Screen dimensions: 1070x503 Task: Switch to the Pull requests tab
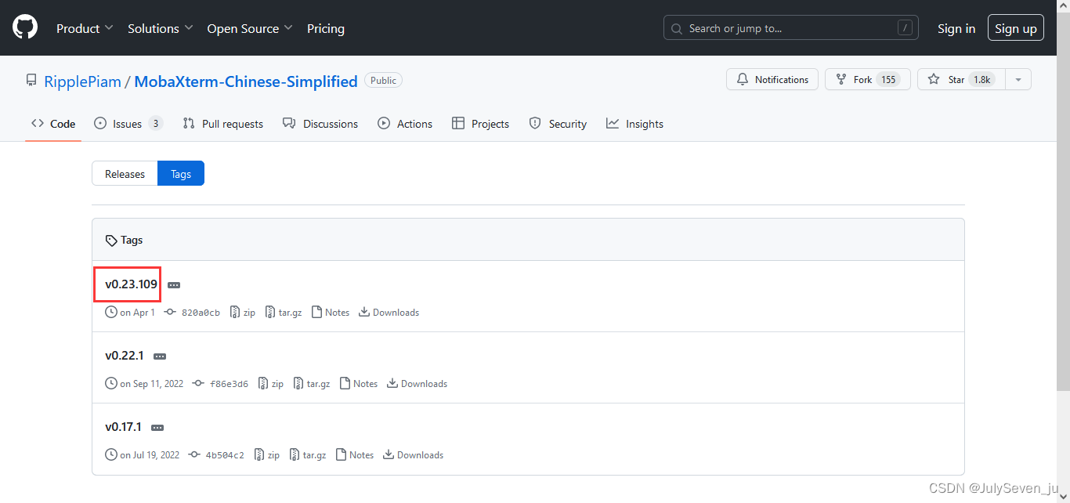tap(223, 124)
